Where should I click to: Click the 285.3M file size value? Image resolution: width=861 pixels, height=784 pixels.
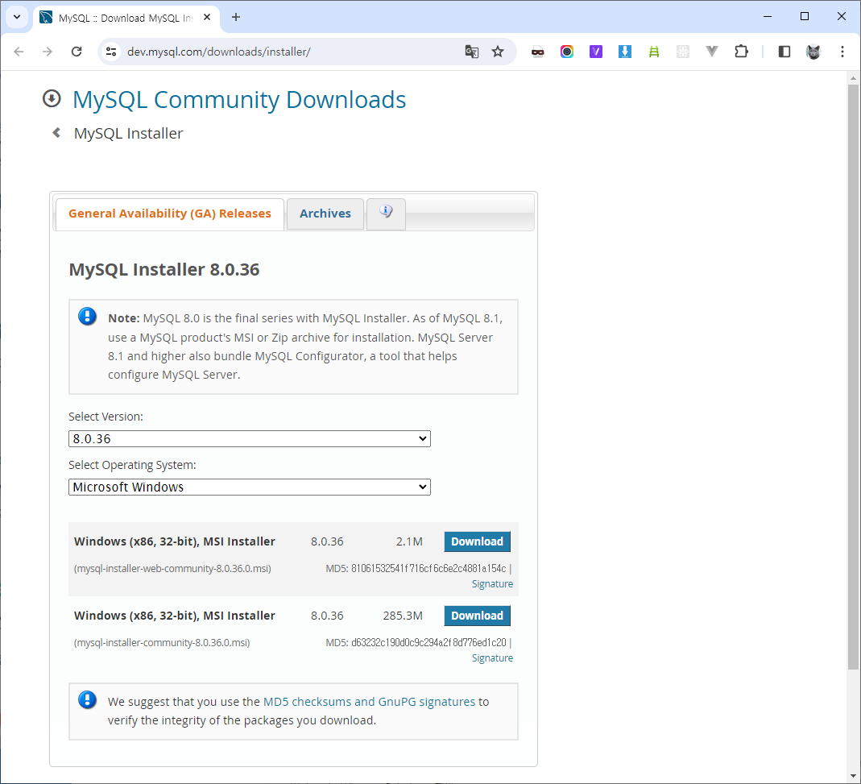[x=403, y=616]
